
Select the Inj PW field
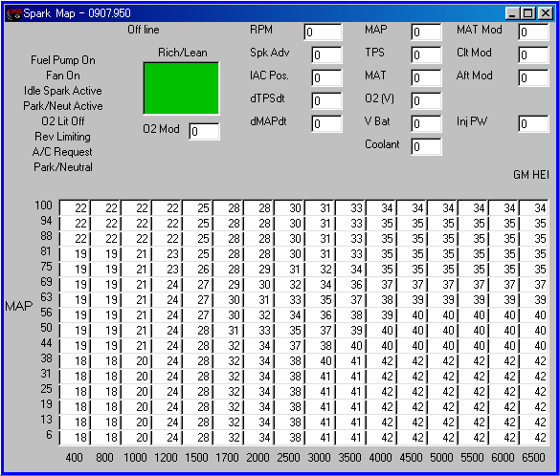point(533,123)
